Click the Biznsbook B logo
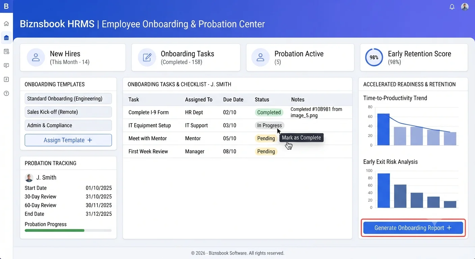Viewport: 475px width, 259px height. coord(6,6)
